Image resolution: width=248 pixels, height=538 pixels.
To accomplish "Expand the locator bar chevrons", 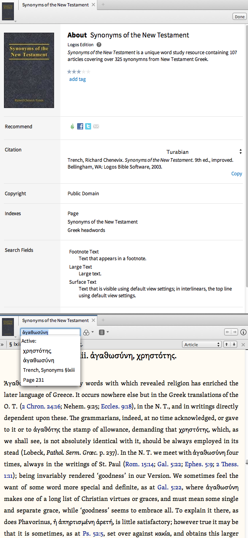I will click(2, 344).
